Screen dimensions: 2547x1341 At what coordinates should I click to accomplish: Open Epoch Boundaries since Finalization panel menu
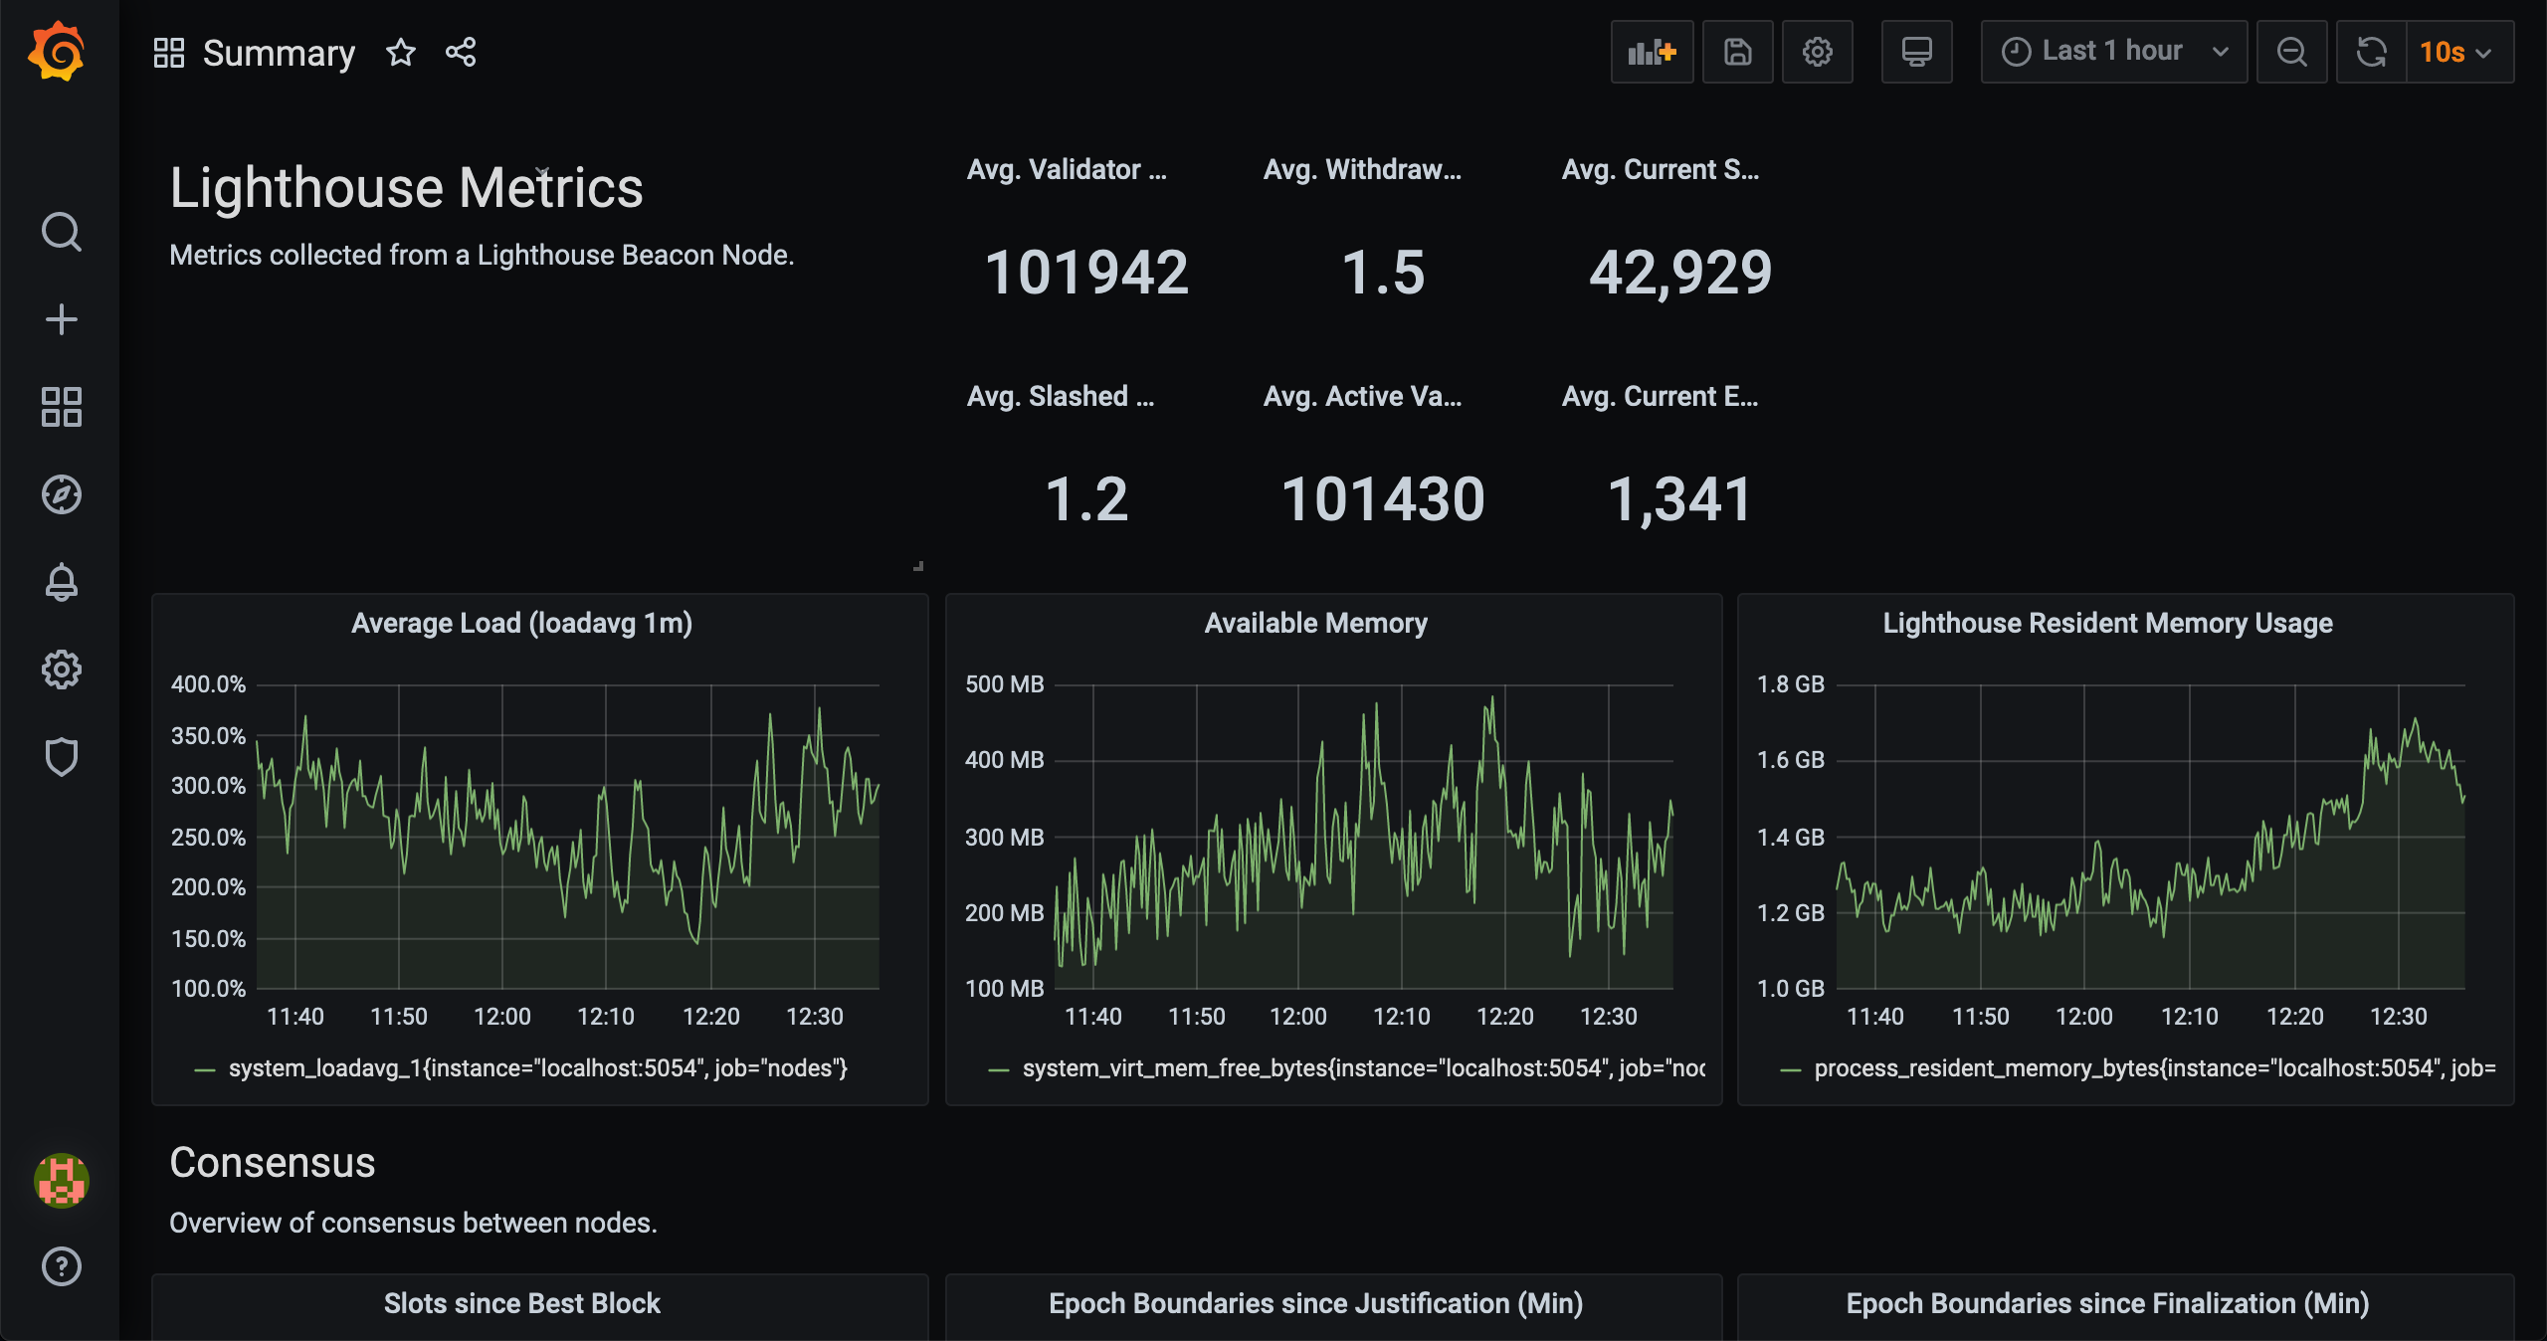pos(2107,1303)
